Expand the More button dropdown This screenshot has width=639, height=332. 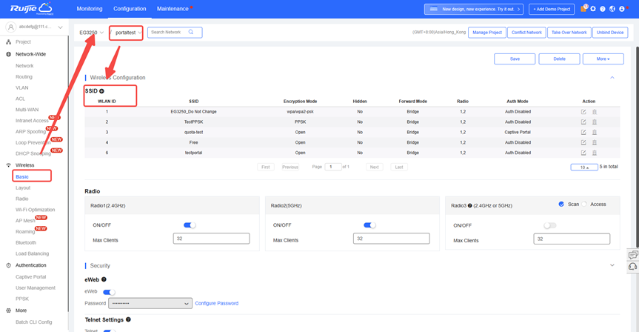pyautogui.click(x=603, y=59)
